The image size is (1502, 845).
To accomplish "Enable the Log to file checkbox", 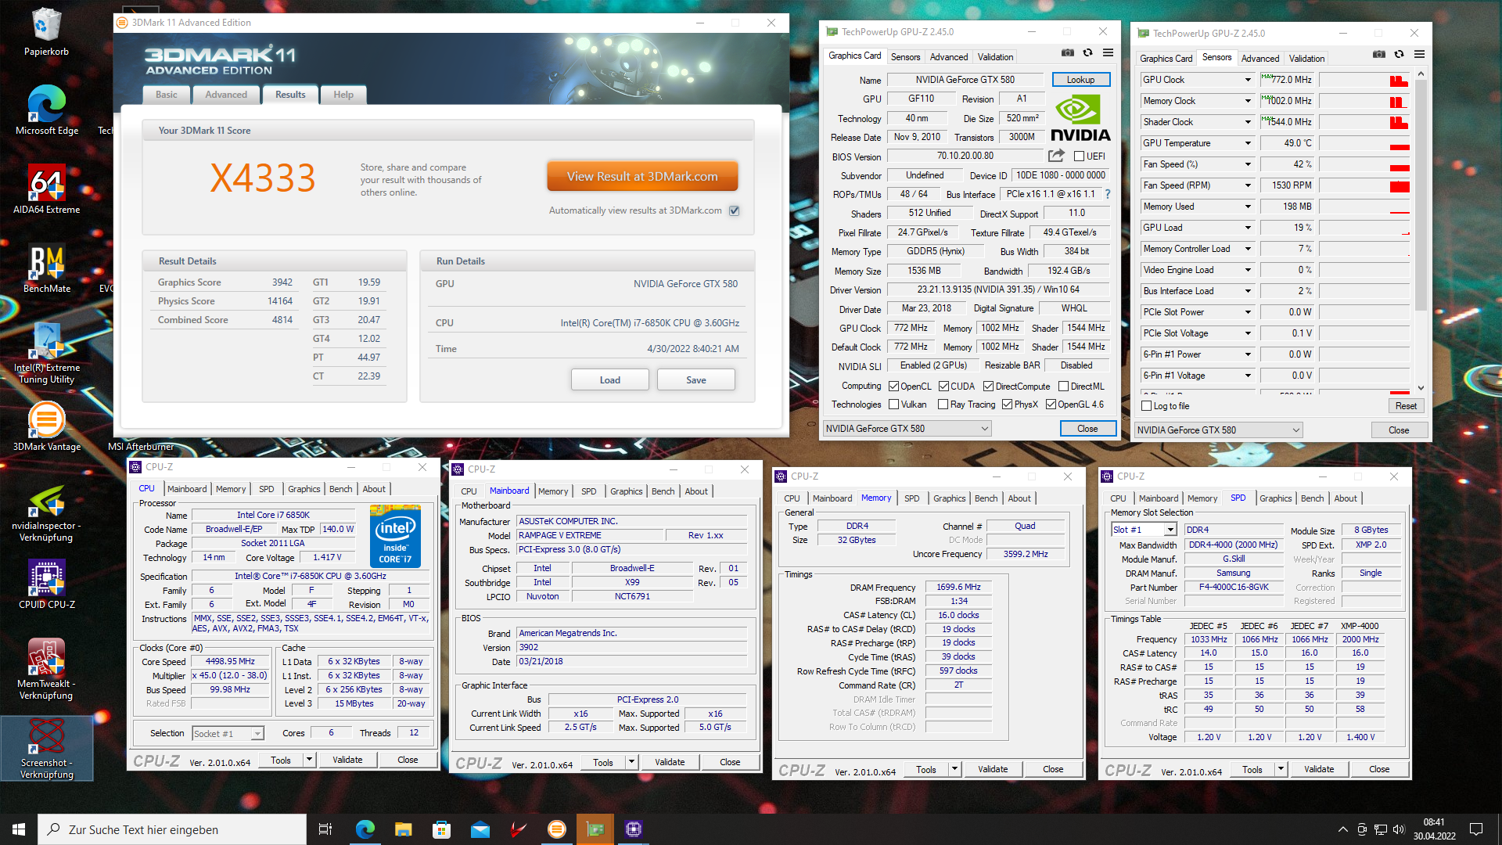I will coord(1146,406).
